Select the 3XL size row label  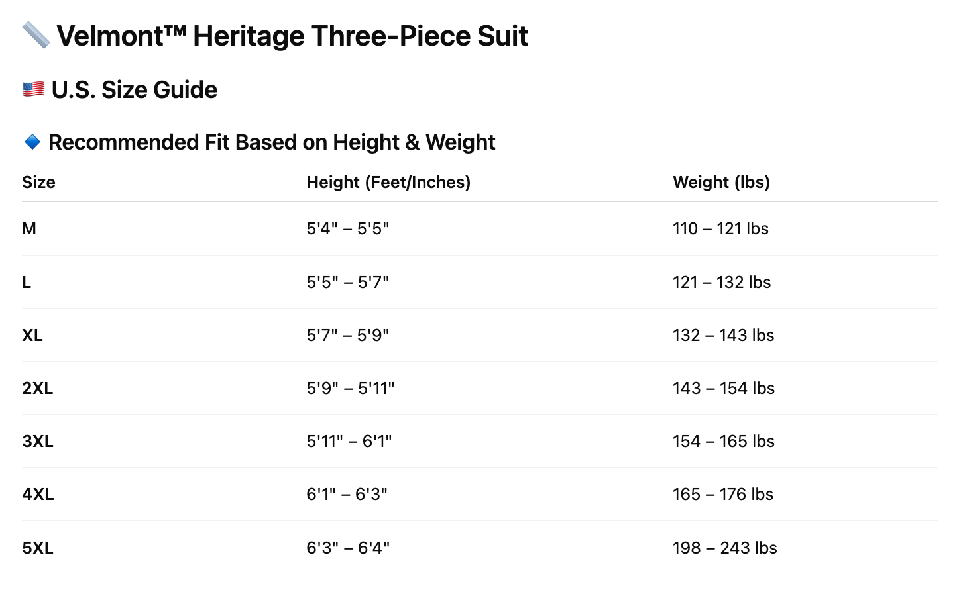point(38,442)
